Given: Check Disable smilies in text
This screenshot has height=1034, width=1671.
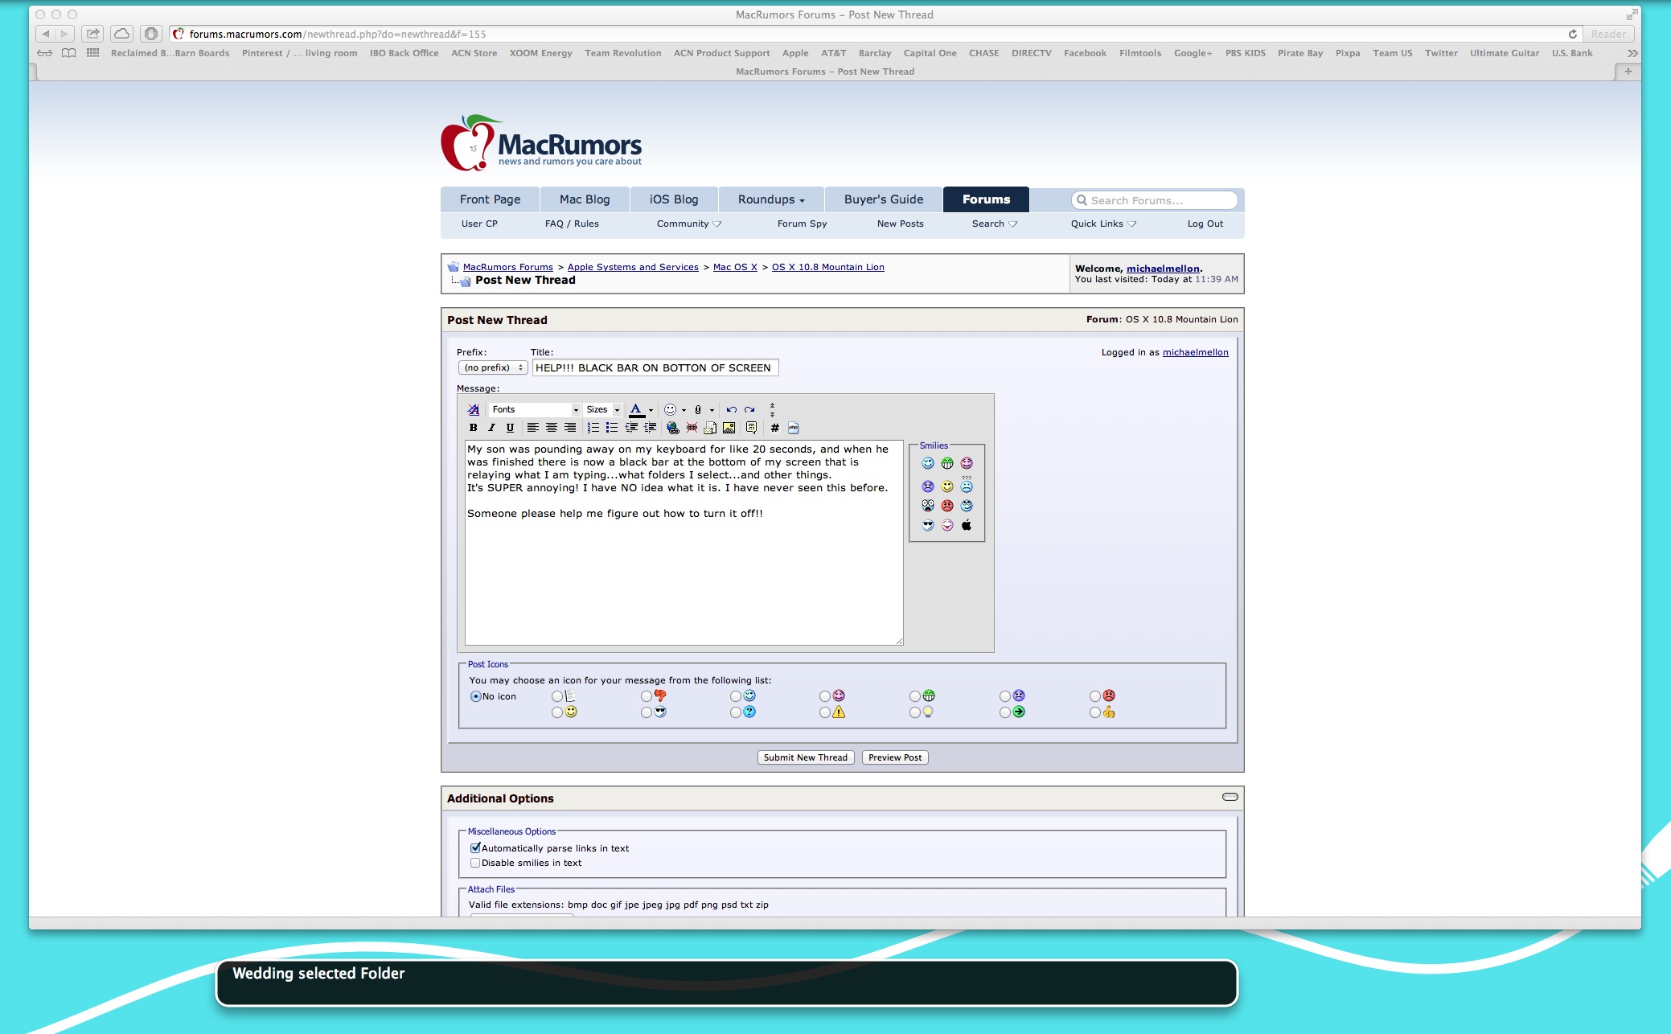Looking at the screenshot, I should tap(475, 863).
